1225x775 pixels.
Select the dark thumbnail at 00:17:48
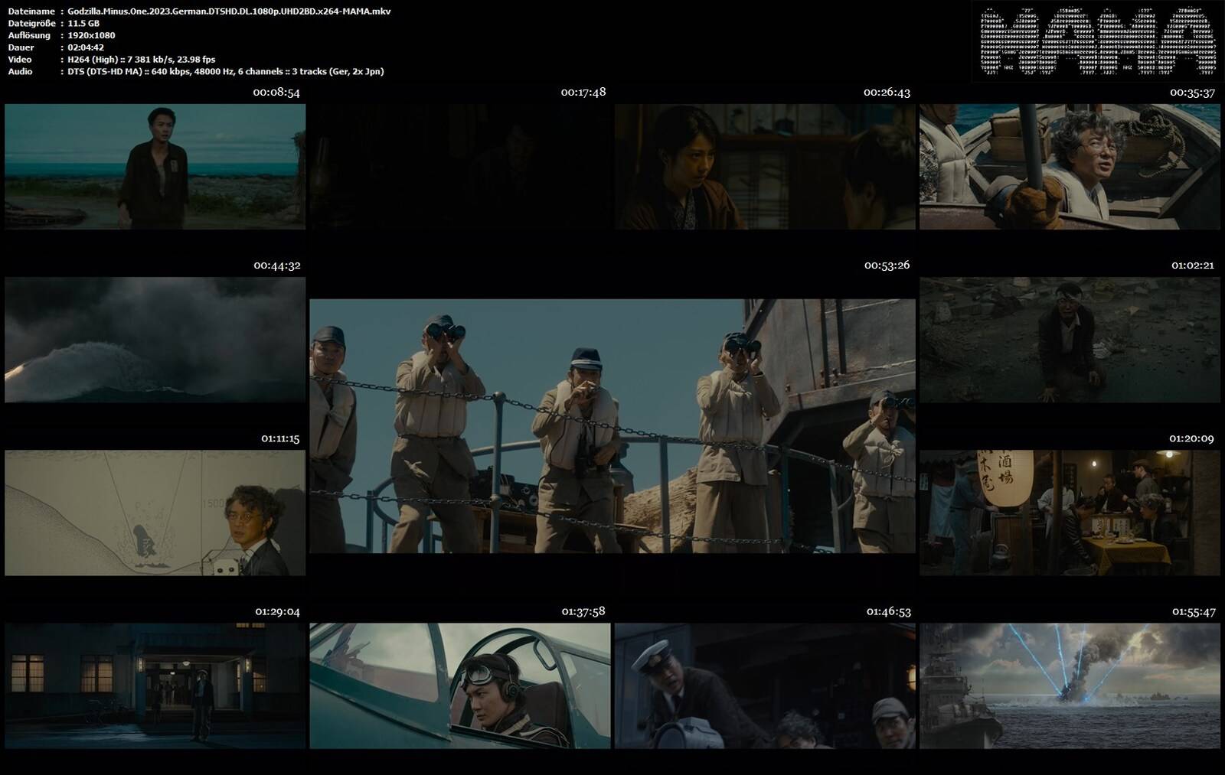(x=460, y=167)
